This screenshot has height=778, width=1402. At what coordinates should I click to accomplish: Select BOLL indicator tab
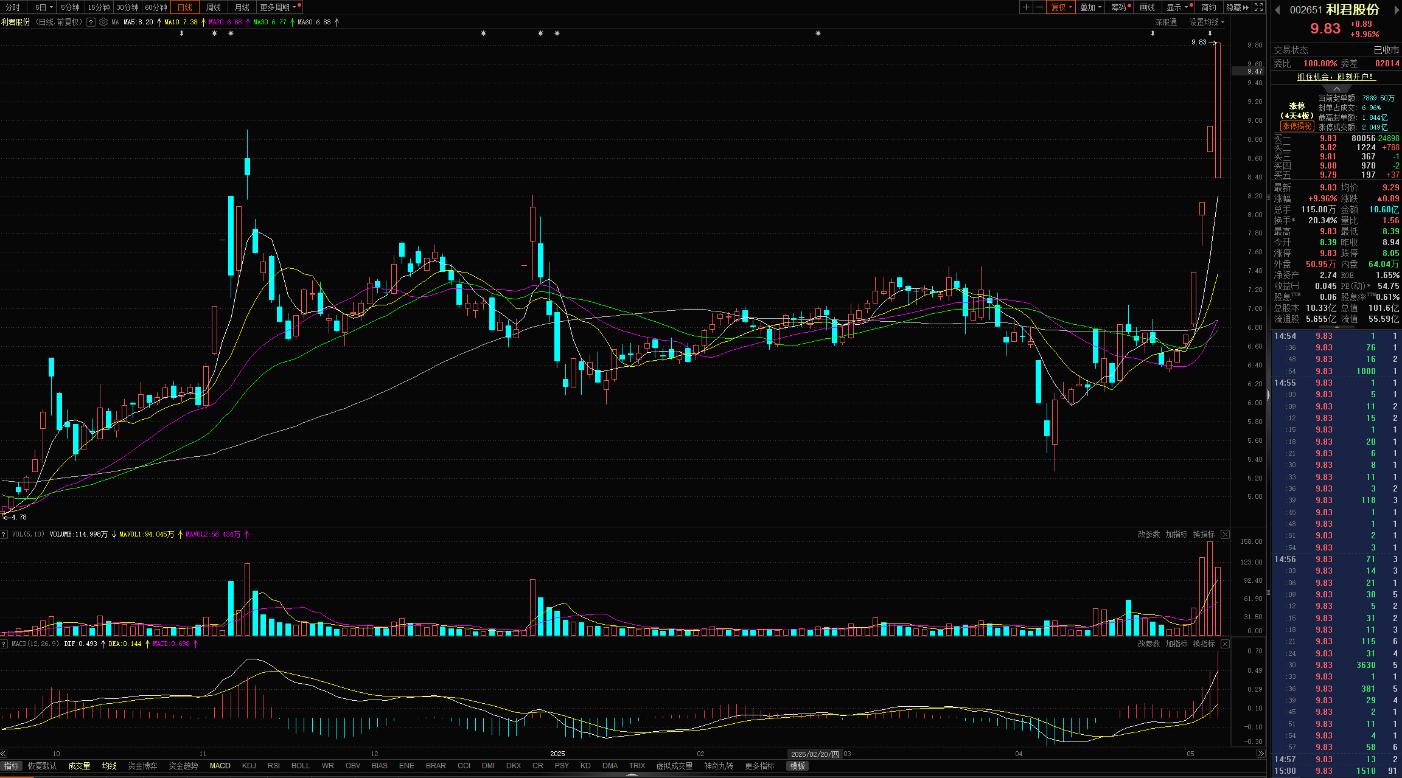click(301, 766)
